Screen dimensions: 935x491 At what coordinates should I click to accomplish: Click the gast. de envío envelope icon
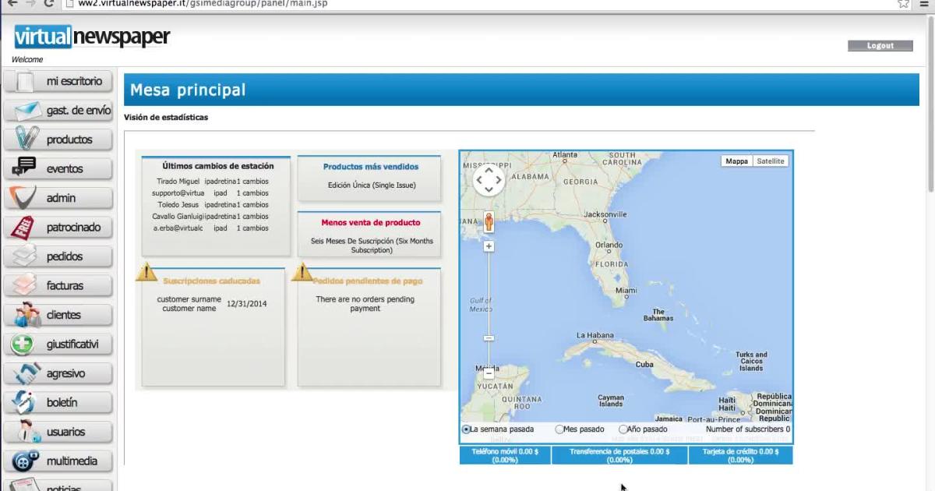point(26,111)
